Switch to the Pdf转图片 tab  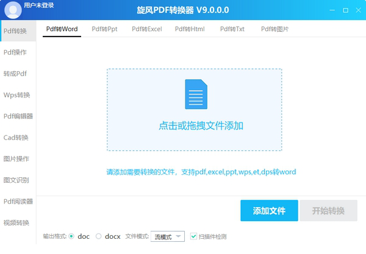(274, 29)
